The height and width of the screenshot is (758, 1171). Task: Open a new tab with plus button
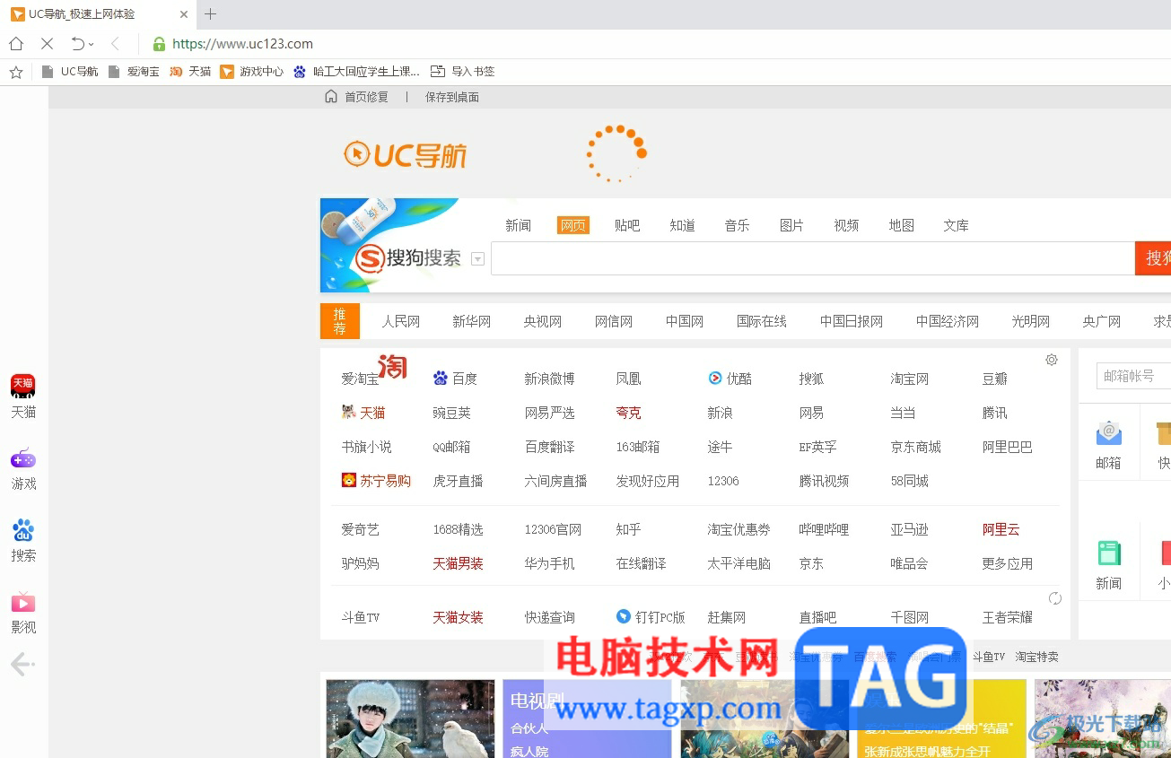[211, 13]
